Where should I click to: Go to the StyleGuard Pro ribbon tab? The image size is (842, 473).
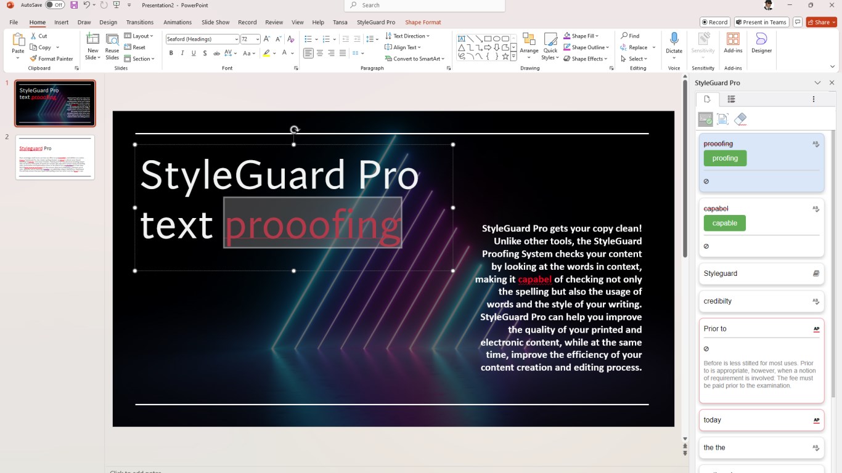(x=376, y=22)
